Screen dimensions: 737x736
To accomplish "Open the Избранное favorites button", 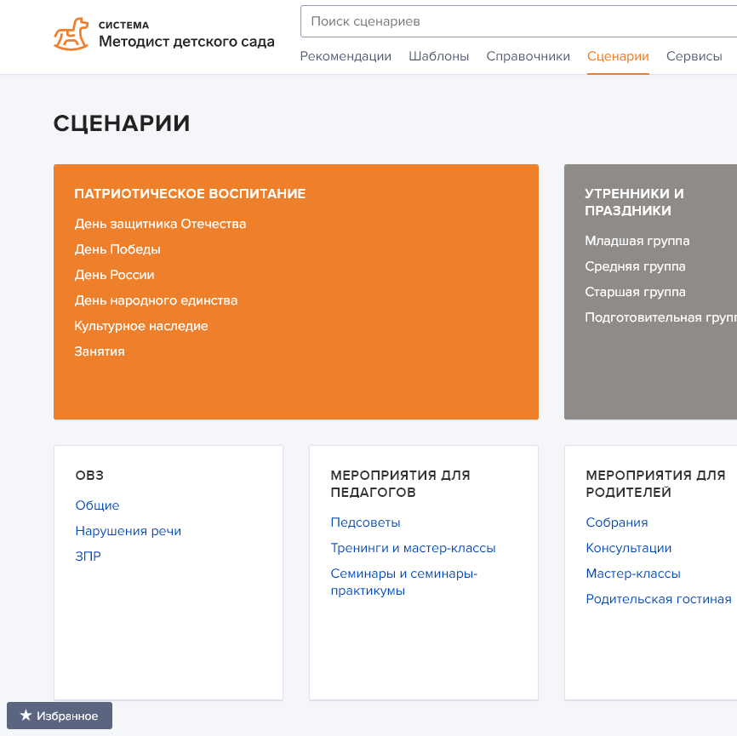I will point(60,716).
